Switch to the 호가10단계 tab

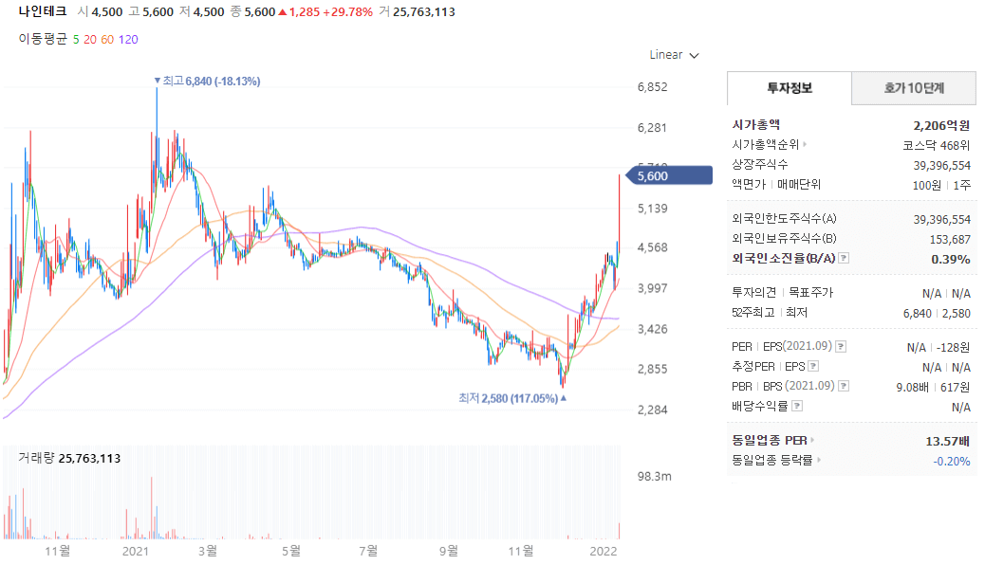pyautogui.click(x=914, y=88)
